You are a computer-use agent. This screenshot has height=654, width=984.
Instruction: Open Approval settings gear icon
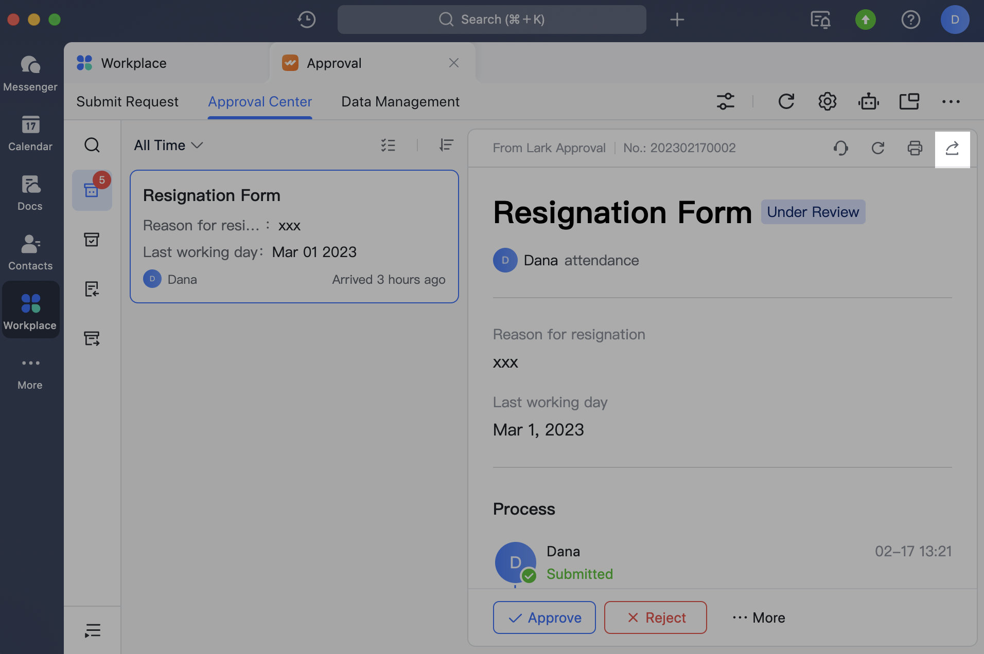click(827, 101)
